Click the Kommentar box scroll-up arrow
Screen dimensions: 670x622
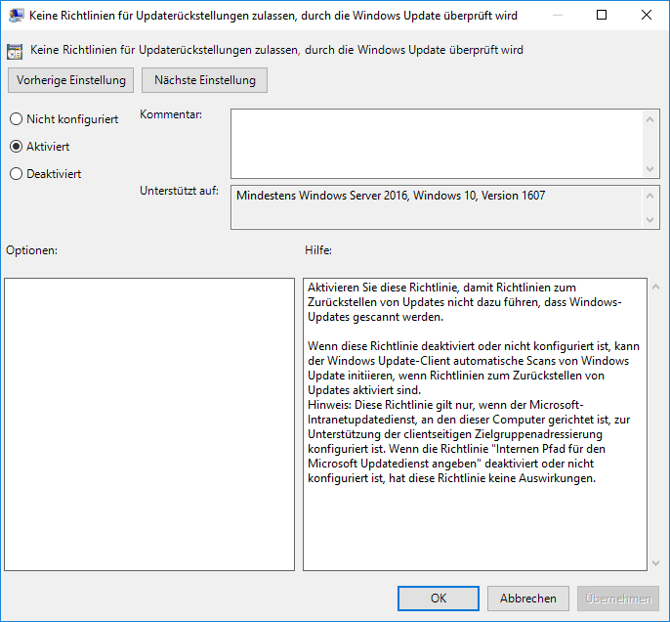[x=652, y=117]
